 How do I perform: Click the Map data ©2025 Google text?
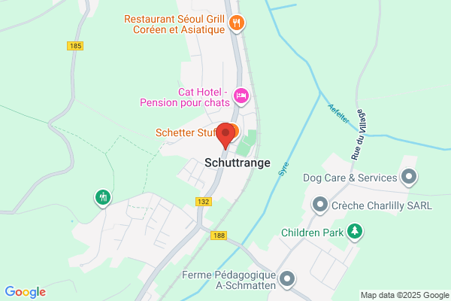coord(405,295)
